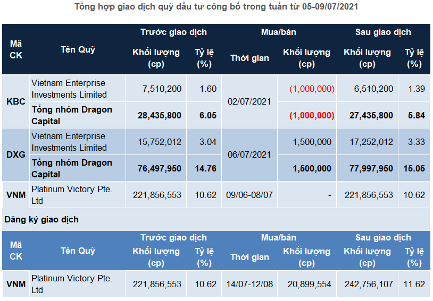Click the 11.62 ratio in bottom table
The image size is (433, 301).
point(414,284)
